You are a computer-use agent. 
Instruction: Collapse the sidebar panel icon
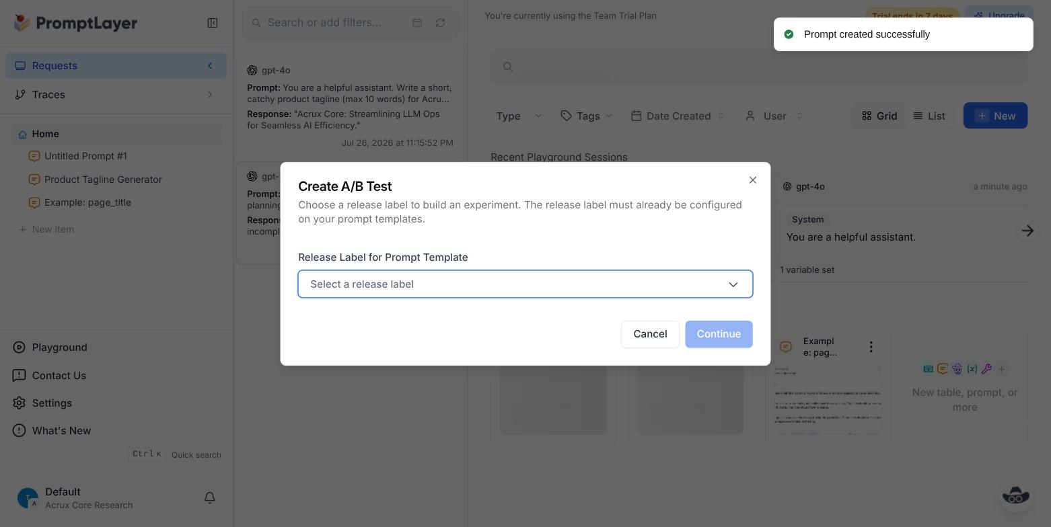(213, 23)
